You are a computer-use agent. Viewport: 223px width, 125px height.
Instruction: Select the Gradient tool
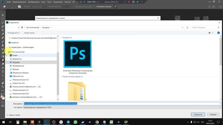pos(3,57)
